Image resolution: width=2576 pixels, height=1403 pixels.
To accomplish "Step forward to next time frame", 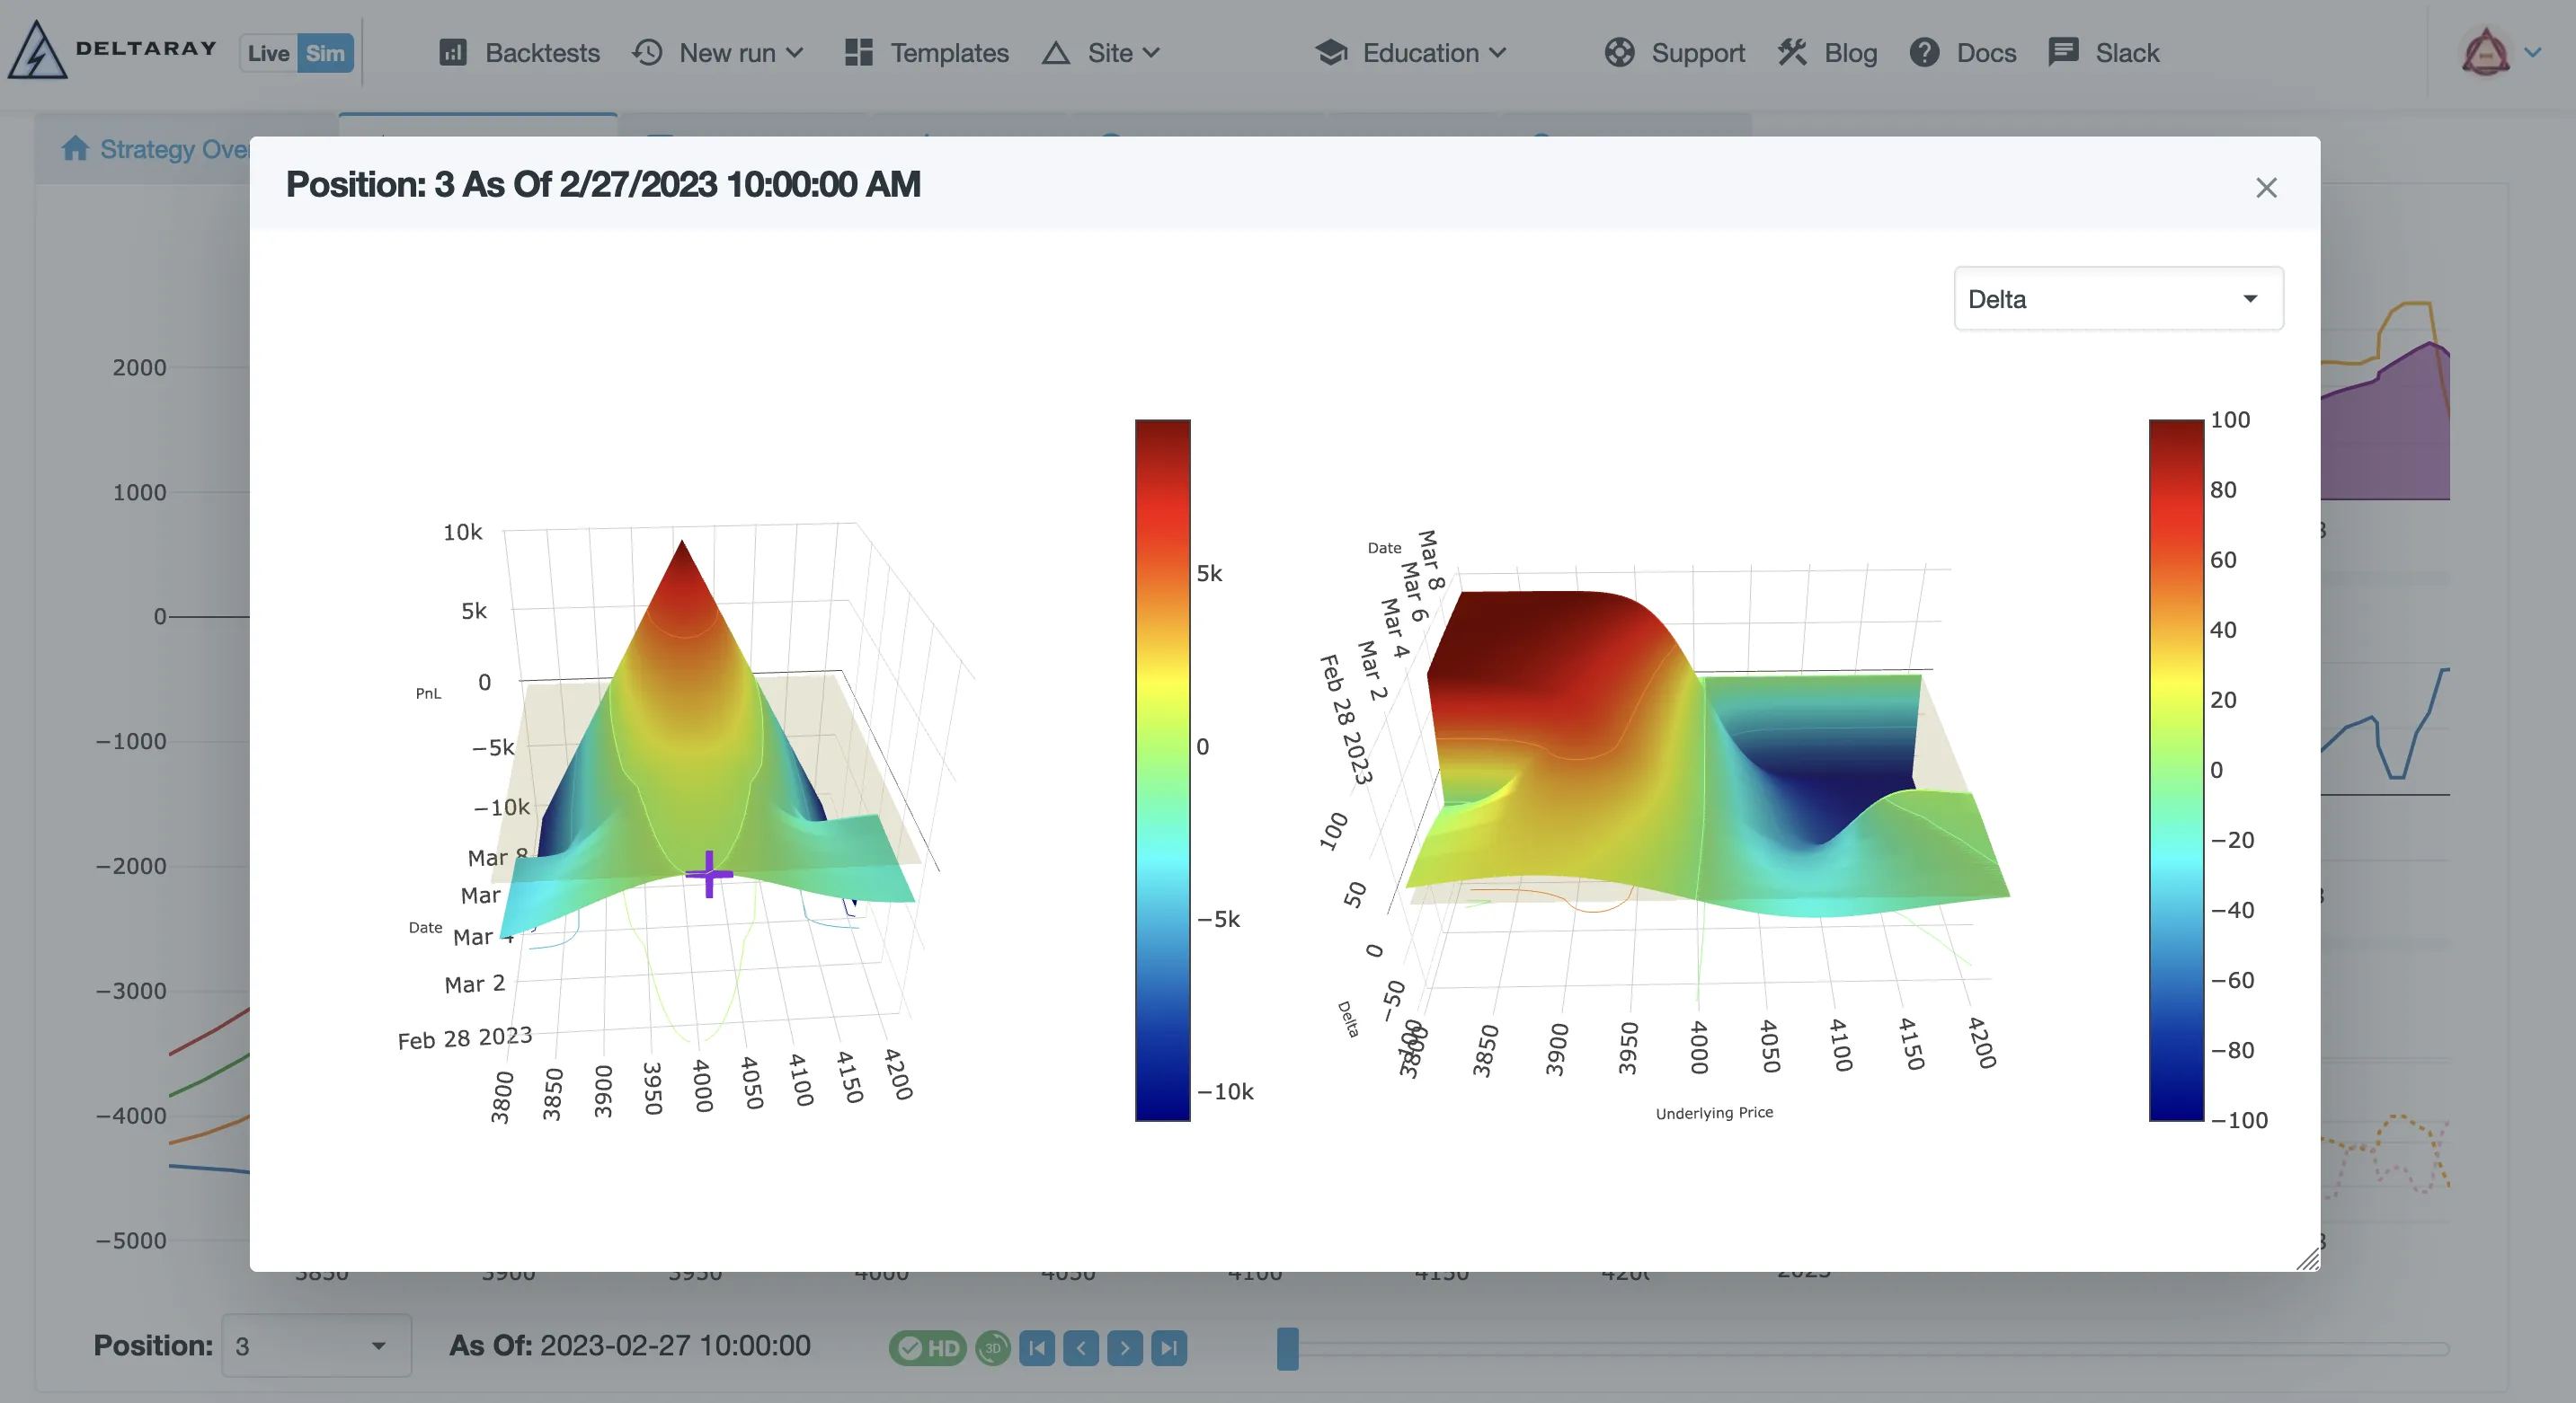I will [x=1124, y=1348].
